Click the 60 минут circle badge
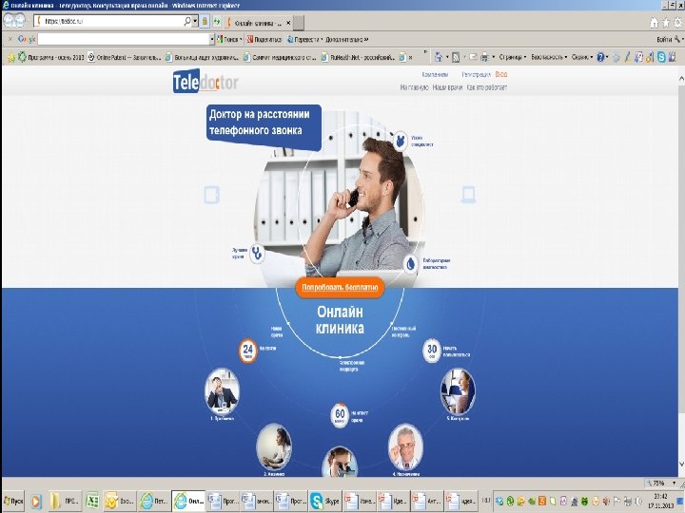685x513 pixels. (340, 415)
